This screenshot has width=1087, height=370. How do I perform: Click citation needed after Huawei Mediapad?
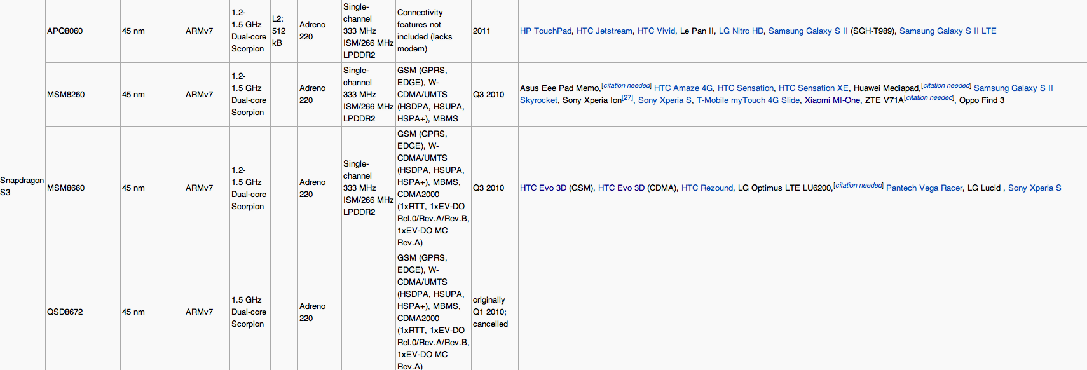pos(946,86)
